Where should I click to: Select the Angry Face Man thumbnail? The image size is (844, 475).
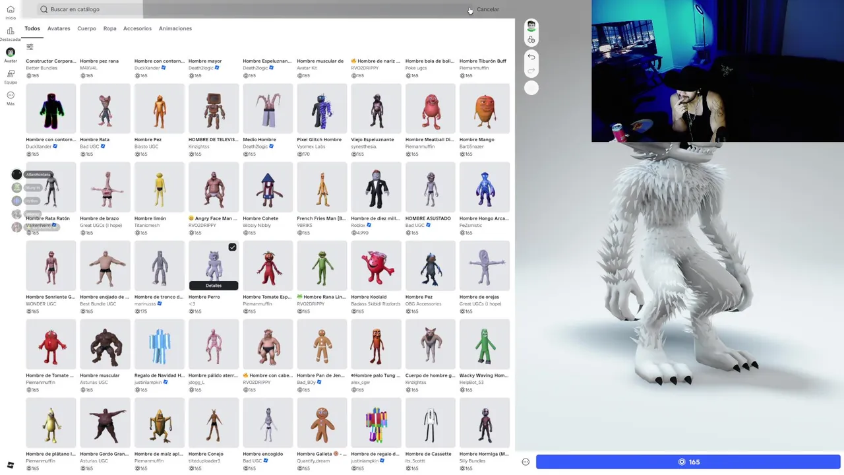point(214,187)
